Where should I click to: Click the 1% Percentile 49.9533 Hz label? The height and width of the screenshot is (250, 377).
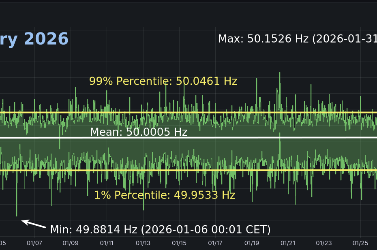tap(165, 195)
